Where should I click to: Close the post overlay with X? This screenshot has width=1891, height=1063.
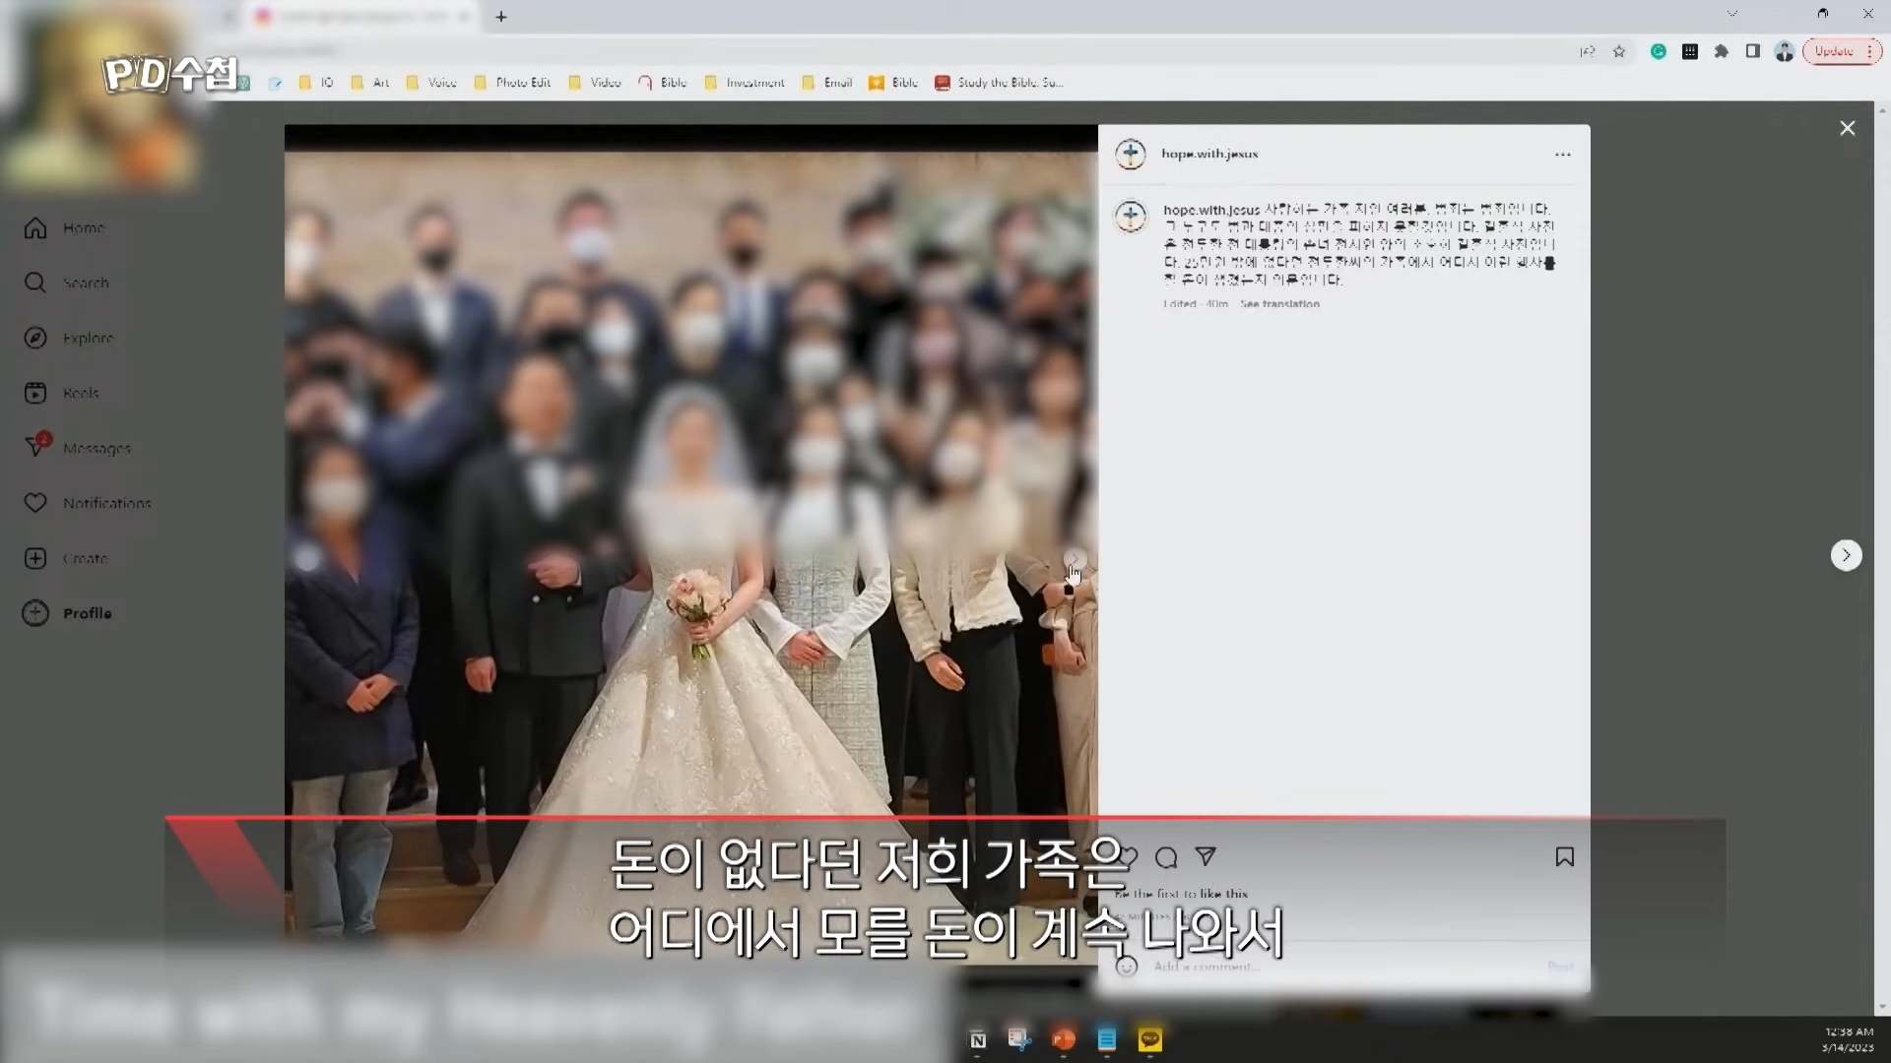point(1848,128)
